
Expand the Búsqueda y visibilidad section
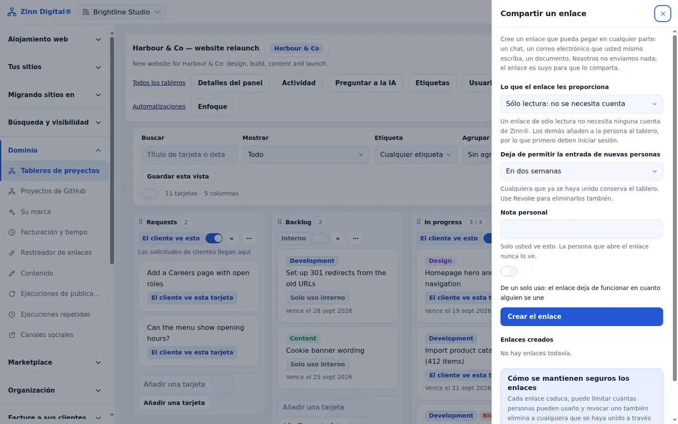55,122
